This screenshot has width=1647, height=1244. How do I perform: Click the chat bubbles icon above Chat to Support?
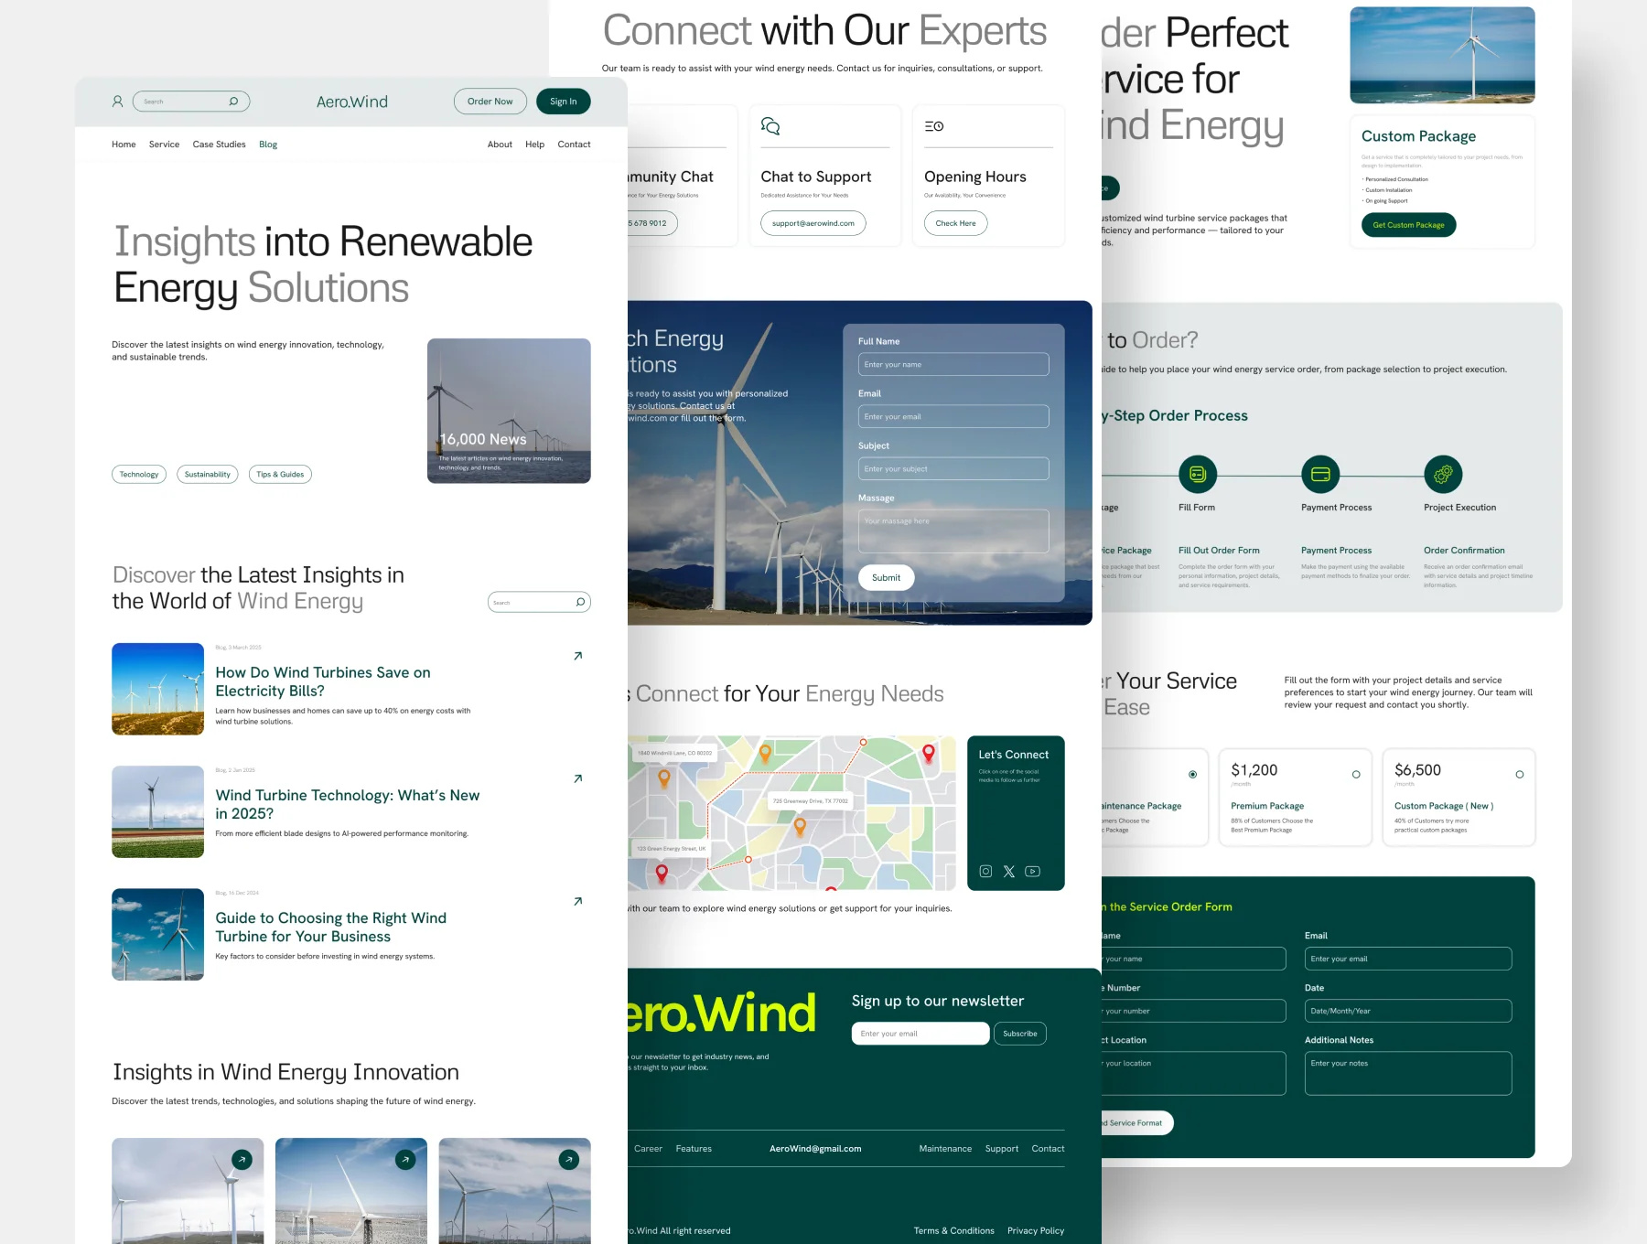click(x=770, y=126)
